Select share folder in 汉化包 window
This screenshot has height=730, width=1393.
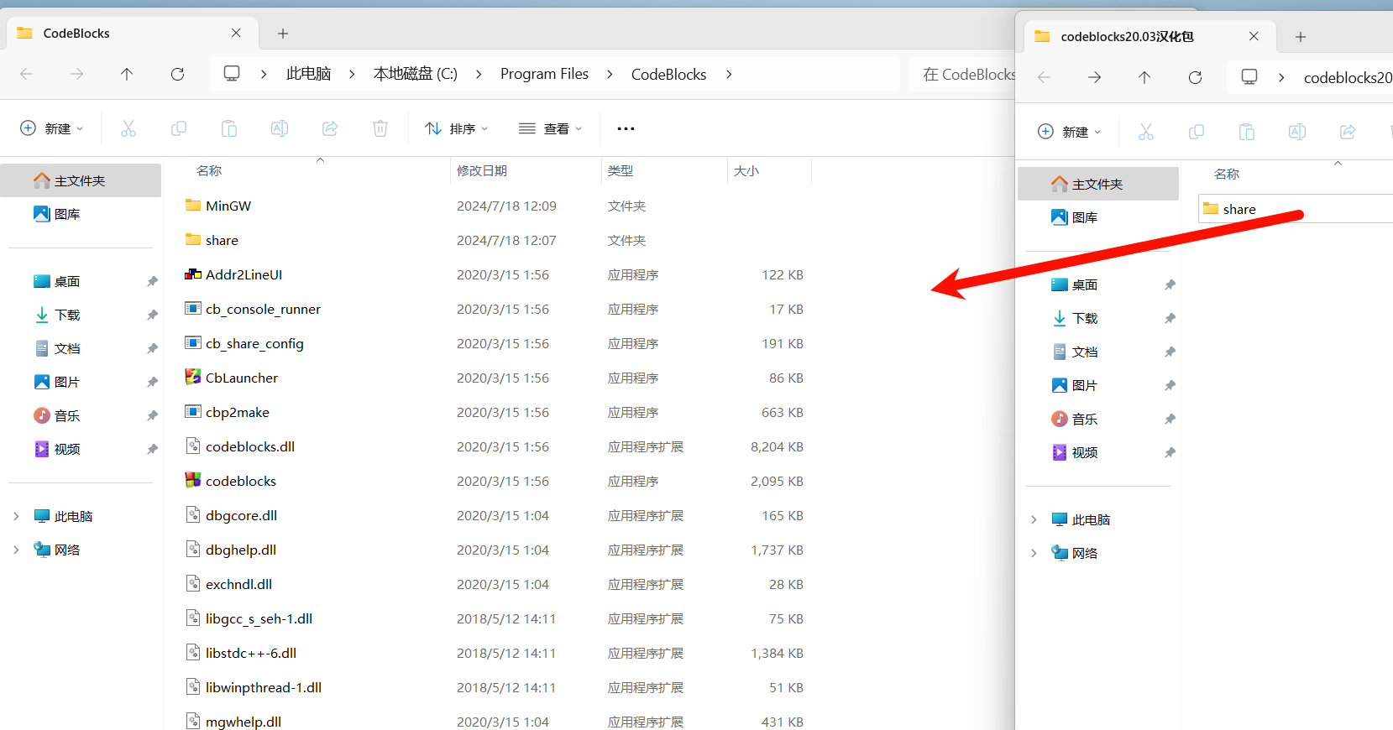click(1296, 209)
